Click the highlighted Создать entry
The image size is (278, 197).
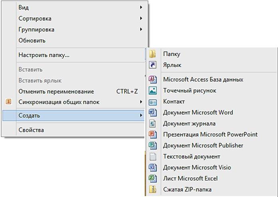73,115
